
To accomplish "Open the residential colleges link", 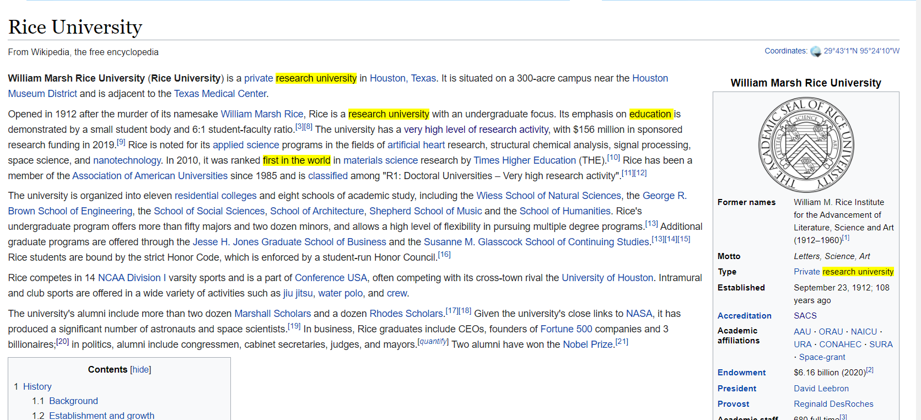I will tap(216, 196).
